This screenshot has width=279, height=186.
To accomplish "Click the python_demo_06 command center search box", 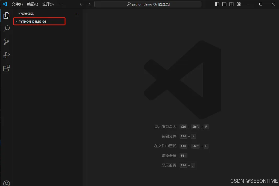I will 148,4.
